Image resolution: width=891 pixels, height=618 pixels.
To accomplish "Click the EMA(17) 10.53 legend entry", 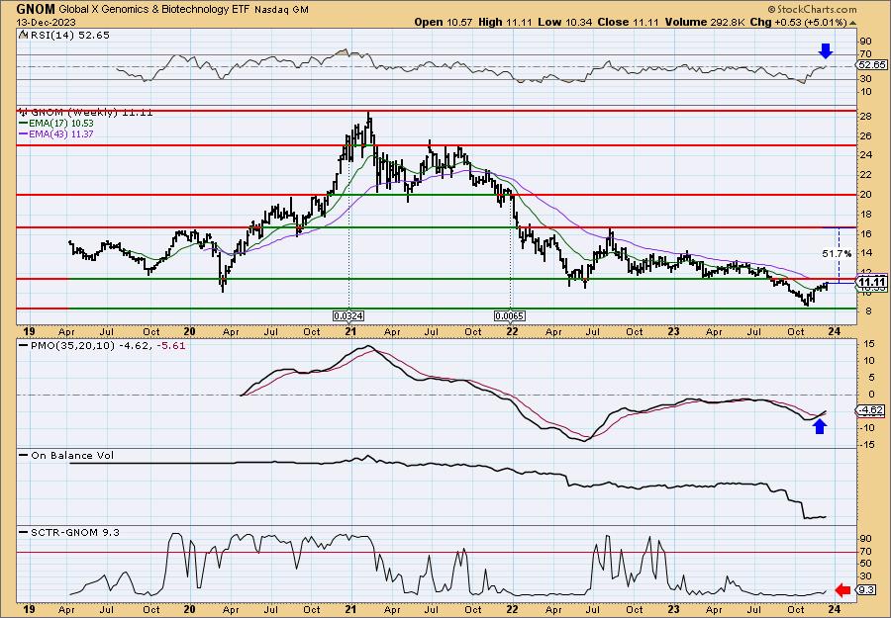I will point(56,124).
